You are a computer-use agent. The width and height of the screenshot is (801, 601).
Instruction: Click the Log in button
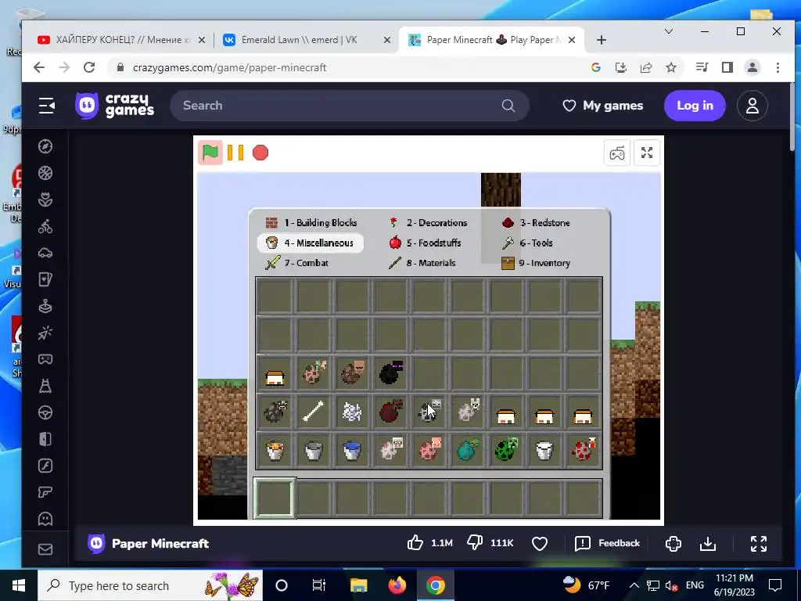pos(695,106)
